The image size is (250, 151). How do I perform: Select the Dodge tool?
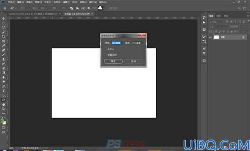(x=3, y=82)
